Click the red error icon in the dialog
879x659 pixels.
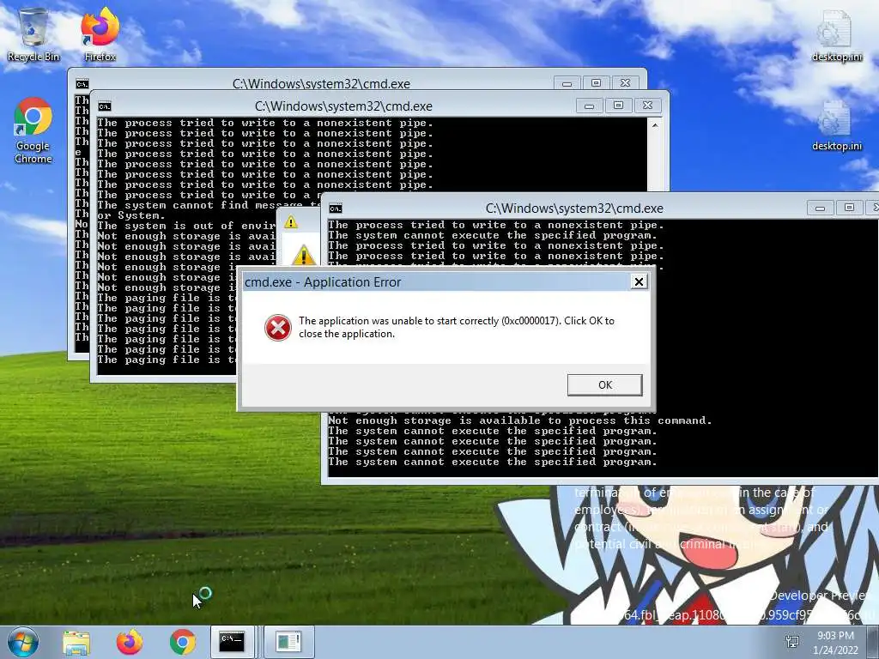[277, 328]
